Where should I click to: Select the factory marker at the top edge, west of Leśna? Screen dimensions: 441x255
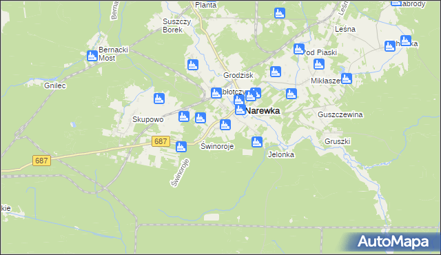tap(280, 13)
